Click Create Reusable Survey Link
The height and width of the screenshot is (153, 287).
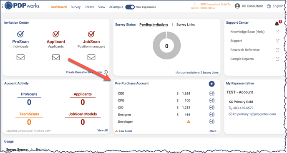pos(84,72)
